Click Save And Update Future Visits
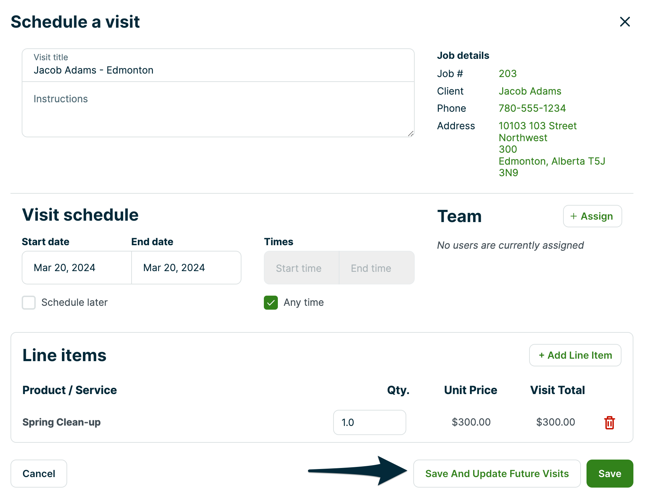This screenshot has height=503, width=646. point(497,474)
